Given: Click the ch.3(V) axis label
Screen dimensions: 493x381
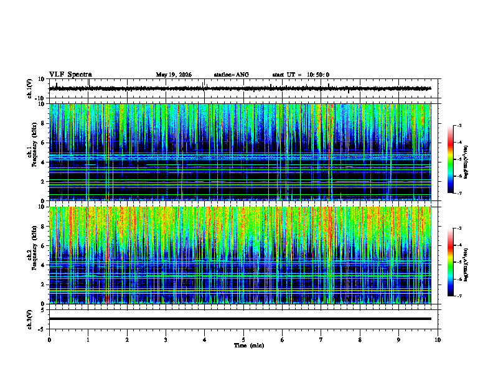Looking at the screenshot, I should click(x=30, y=319).
